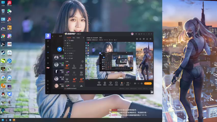Mute the 扬声器 speaker
This screenshot has width=217, height=122.
127,84
